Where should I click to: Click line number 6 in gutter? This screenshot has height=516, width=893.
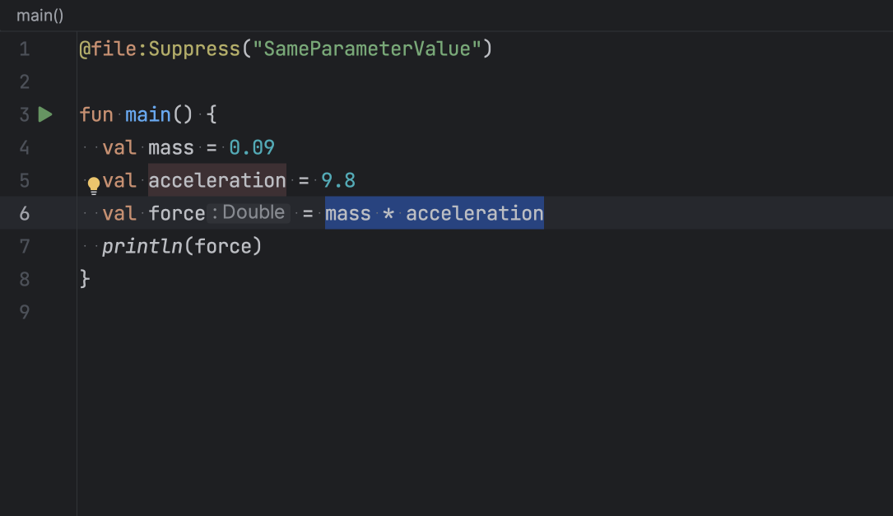[x=24, y=213]
